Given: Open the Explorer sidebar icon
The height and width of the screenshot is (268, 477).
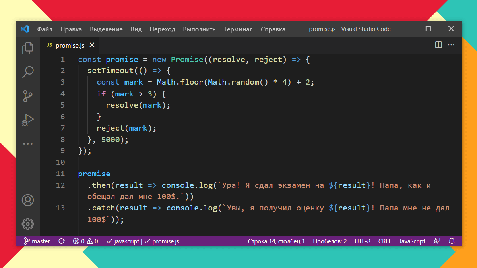Looking at the screenshot, I should [27, 48].
